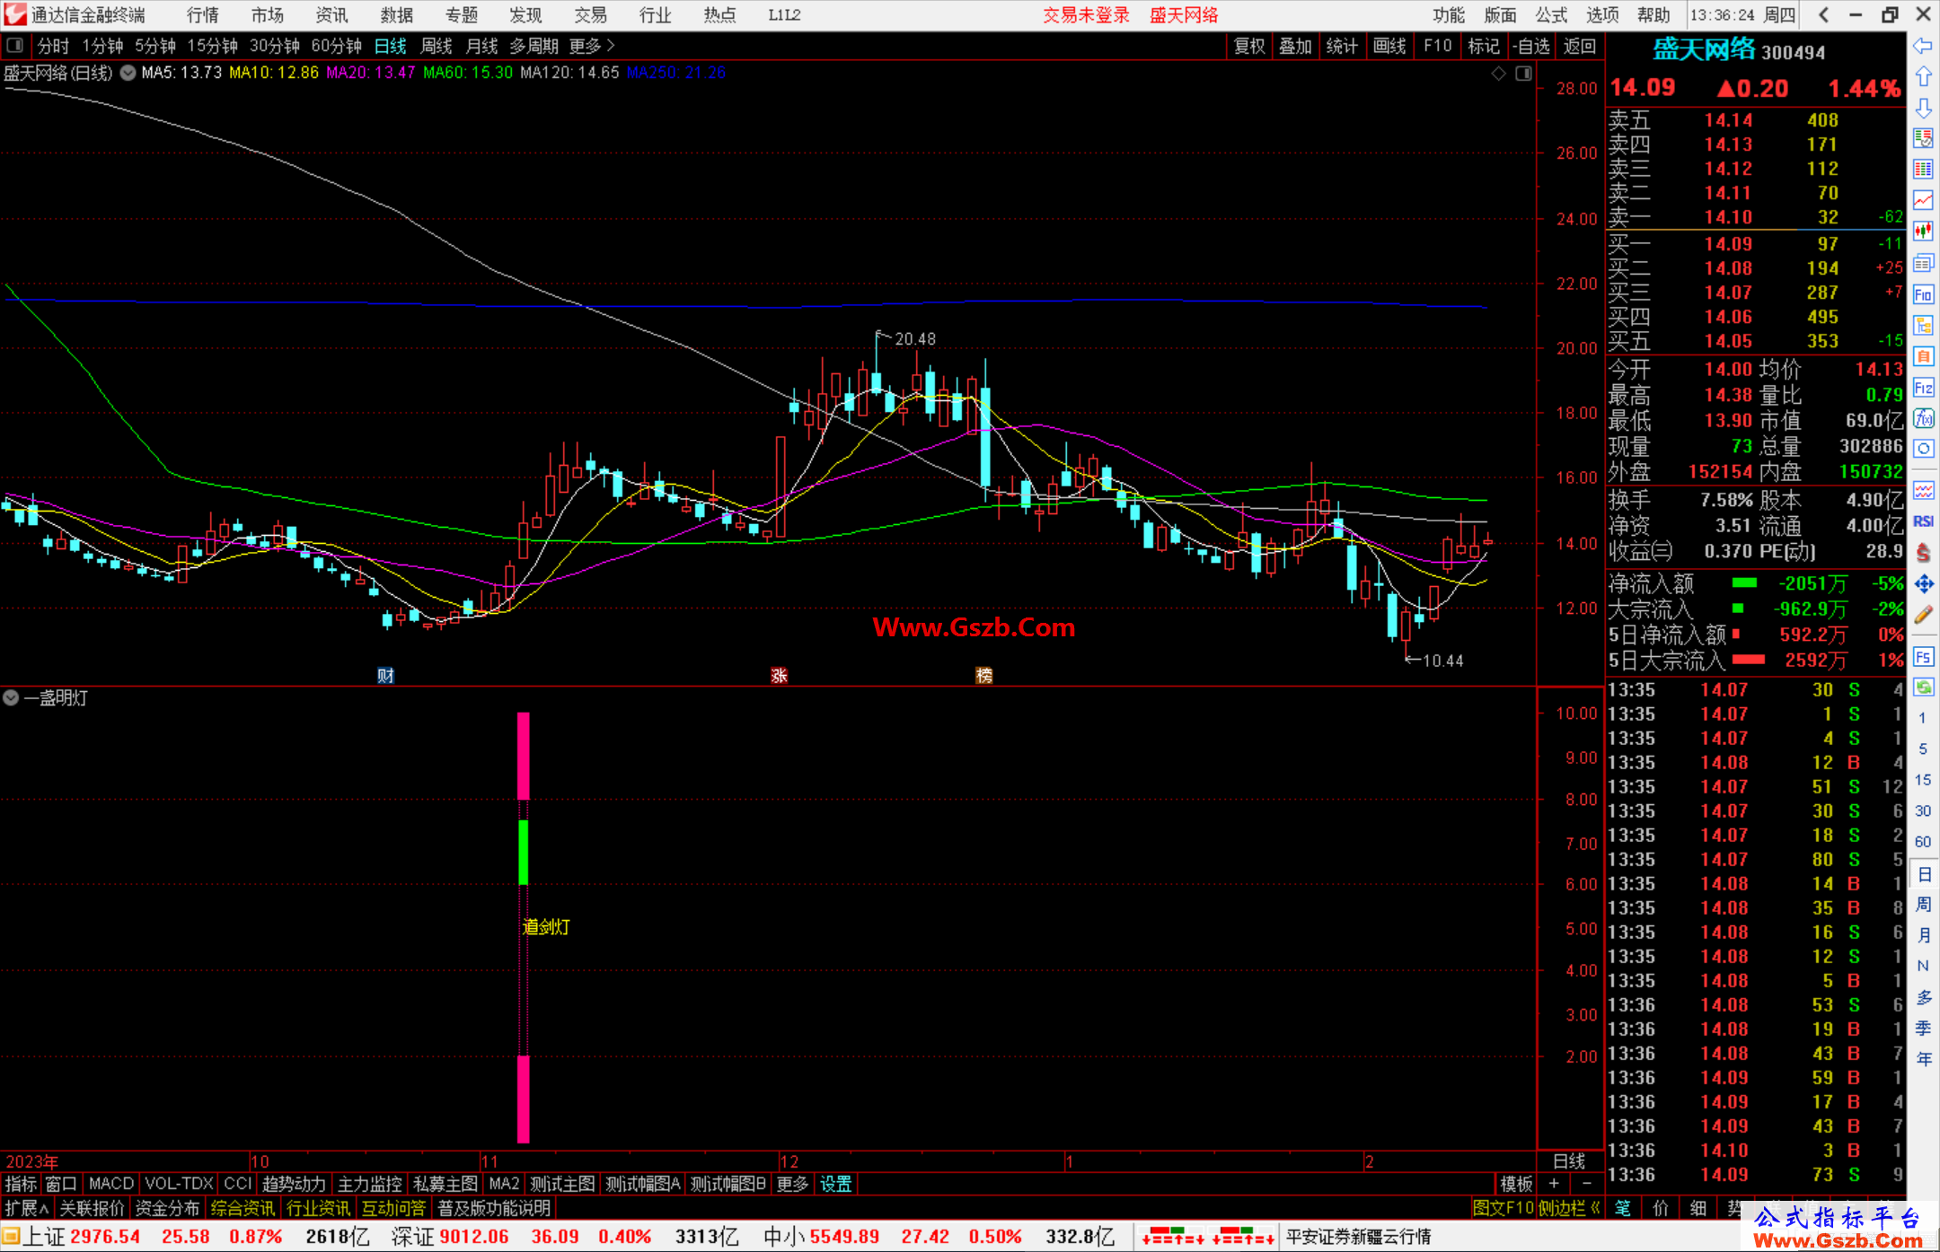Open the watchlist checklist icon in sidebar
Viewport: 1940px width, 1252px height.
(x=1923, y=138)
